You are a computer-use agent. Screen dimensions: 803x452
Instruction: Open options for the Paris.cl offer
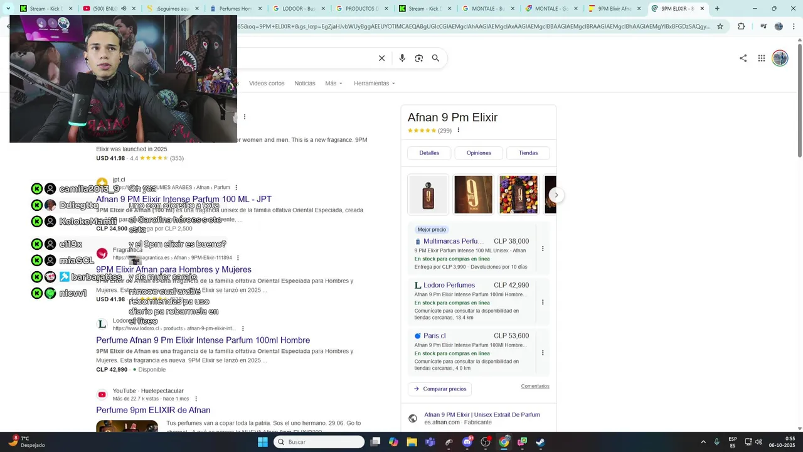coord(543,353)
